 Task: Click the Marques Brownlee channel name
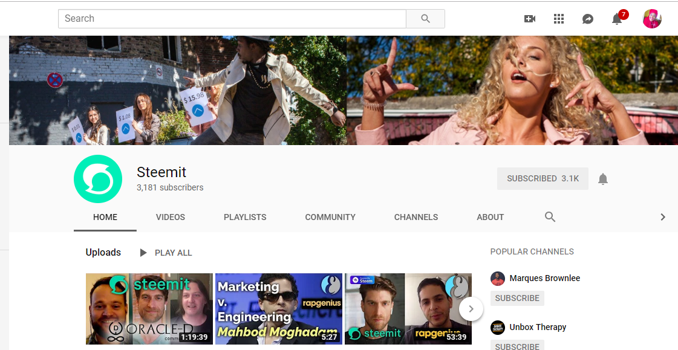[x=545, y=278]
